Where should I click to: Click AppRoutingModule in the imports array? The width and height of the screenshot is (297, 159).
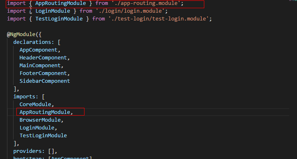(x=45, y=112)
